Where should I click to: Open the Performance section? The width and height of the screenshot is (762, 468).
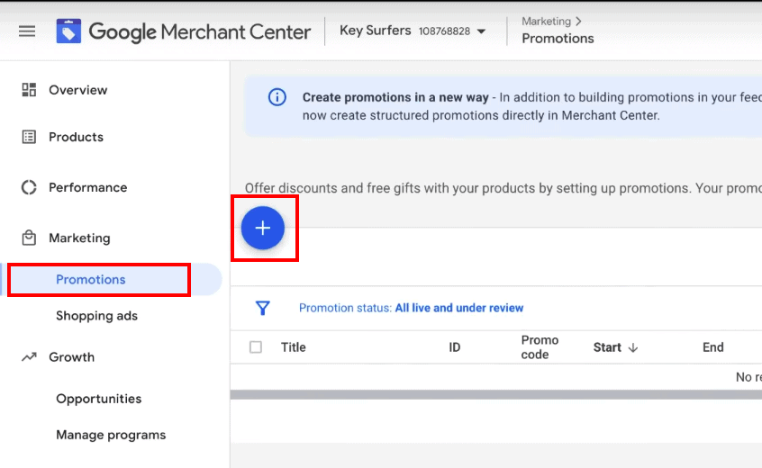click(88, 187)
